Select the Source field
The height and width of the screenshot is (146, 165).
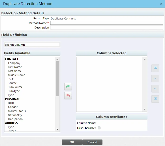(x=12, y=83)
